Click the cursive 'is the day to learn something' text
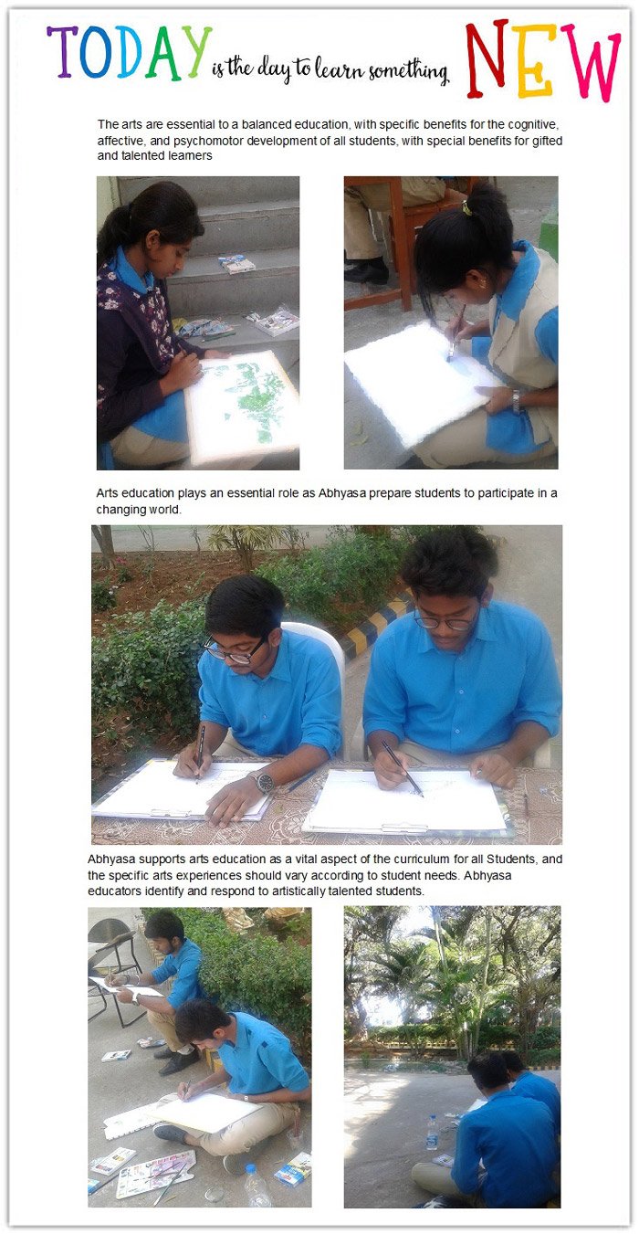The width and height of the screenshot is (639, 1234). [x=330, y=70]
